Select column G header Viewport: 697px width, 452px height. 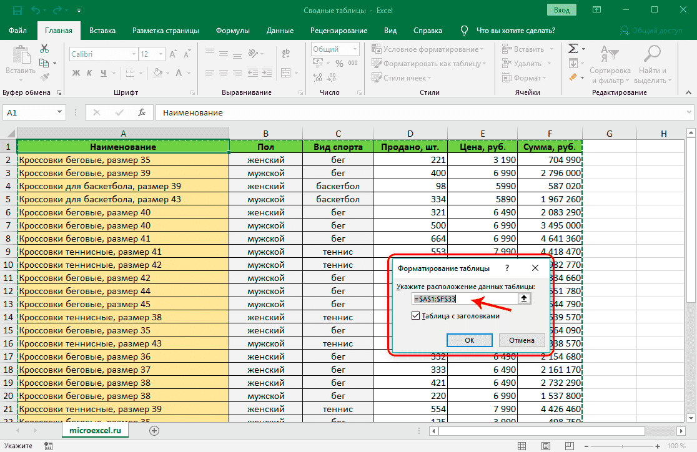click(609, 133)
